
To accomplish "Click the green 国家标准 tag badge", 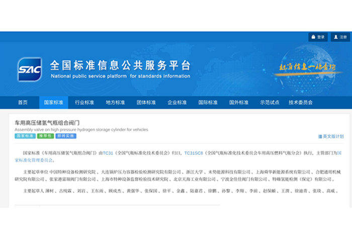I will pos(25,136).
